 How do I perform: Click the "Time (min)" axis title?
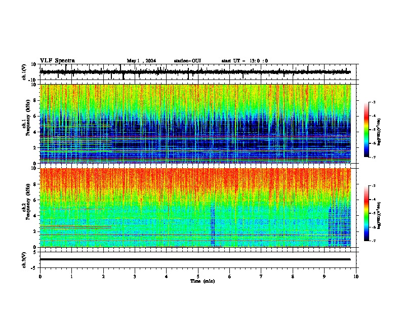[203, 281]
